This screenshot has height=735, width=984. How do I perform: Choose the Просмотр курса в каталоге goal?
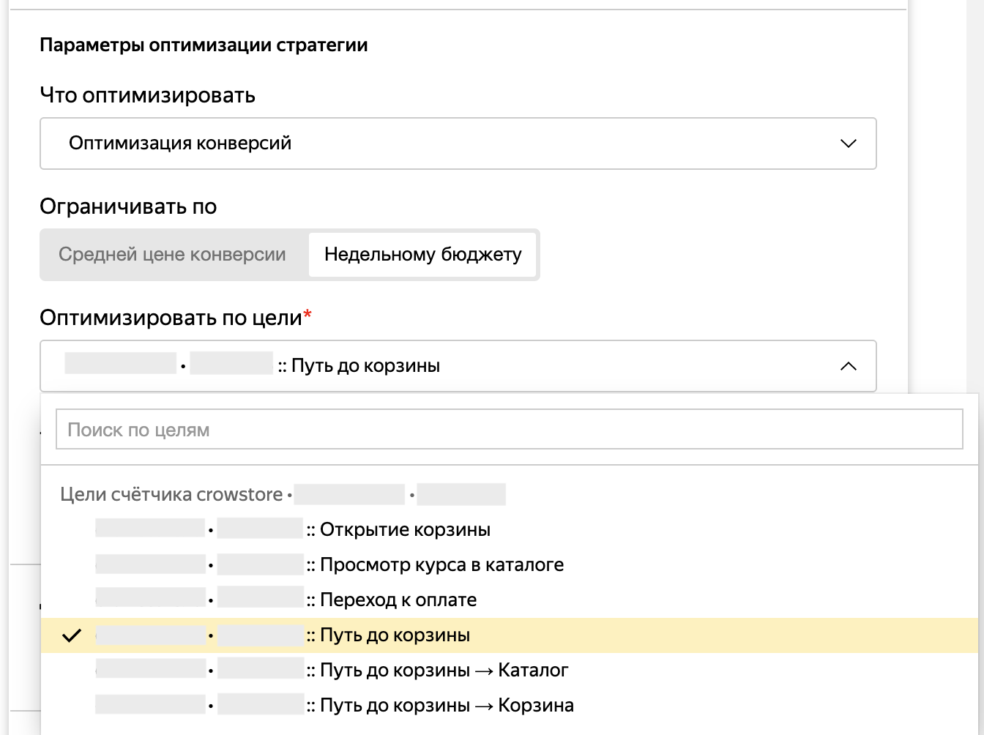pos(441,565)
